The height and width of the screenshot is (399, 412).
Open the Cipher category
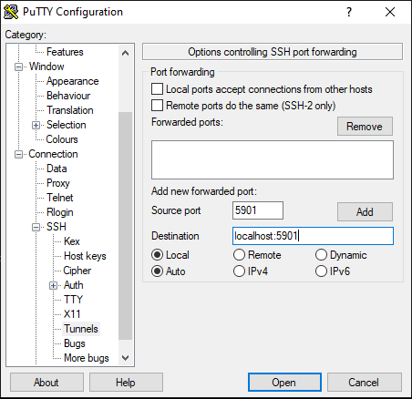point(77,271)
